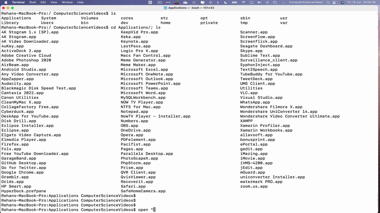The height and width of the screenshot is (213, 380).
Task: Toggle the Do Not Disturb moon icon
Action: (x=226, y=2)
